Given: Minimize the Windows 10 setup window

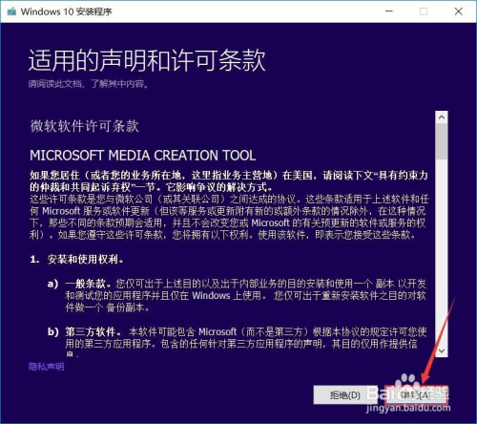Looking at the screenshot, I should click(389, 11).
